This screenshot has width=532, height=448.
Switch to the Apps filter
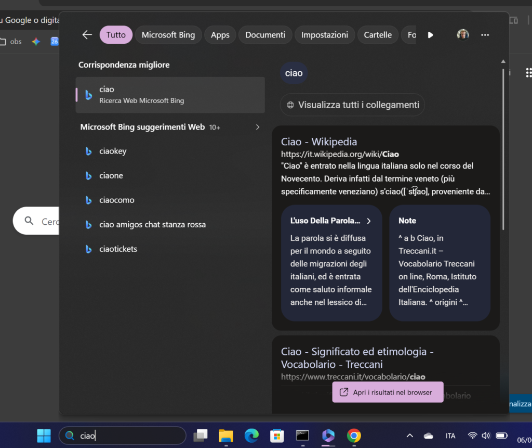pos(220,35)
